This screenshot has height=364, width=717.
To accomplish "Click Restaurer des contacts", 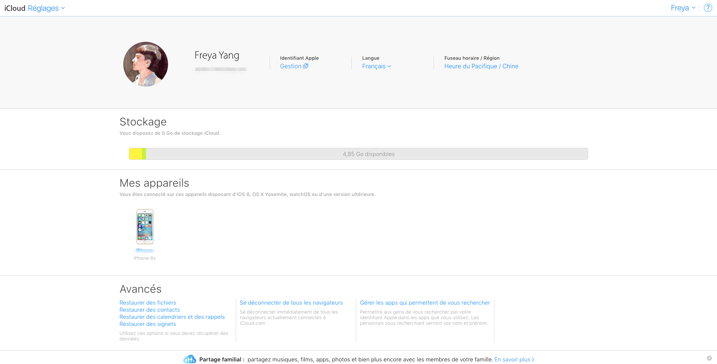I will [150, 310].
